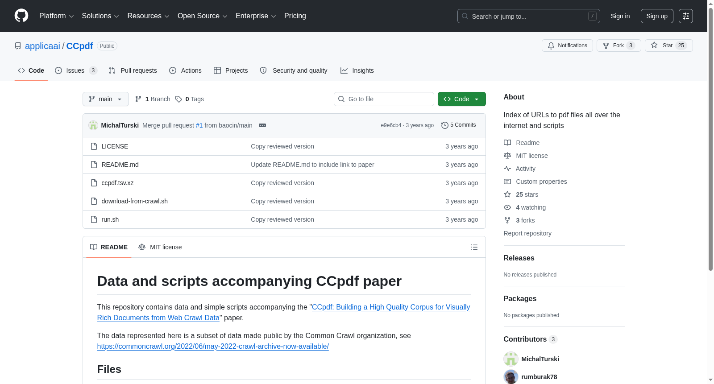714x384 pixels.
Task: Click MichalTurski contributor avatar
Action: [511, 359]
